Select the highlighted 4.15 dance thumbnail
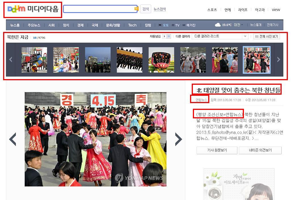 (x=257, y=60)
